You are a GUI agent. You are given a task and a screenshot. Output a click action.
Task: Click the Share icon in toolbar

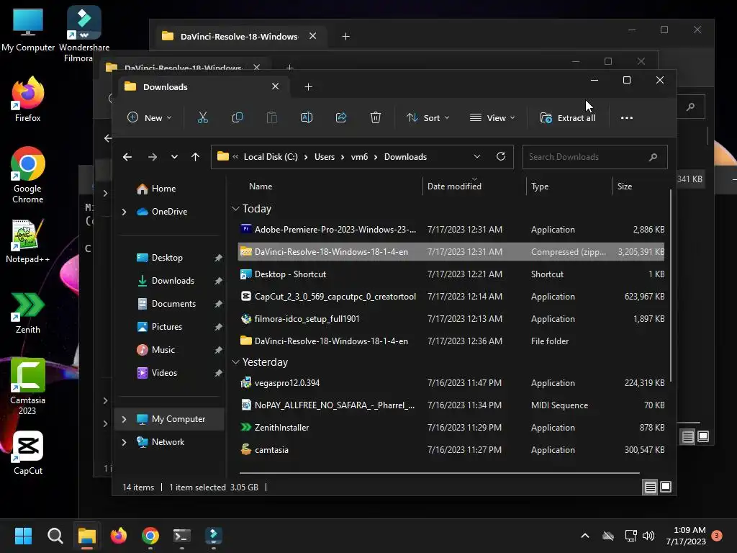coord(340,117)
